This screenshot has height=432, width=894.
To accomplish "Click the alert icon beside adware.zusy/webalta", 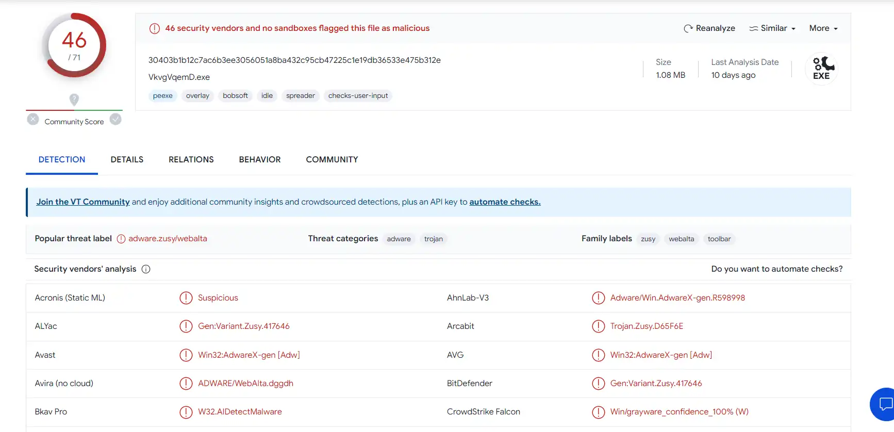I will 121,239.
